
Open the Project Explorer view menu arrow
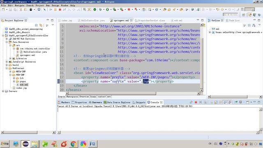click(53, 25)
